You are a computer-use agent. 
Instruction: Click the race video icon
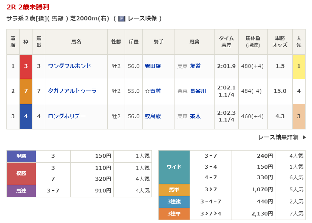pyautogui.click(x=122, y=18)
